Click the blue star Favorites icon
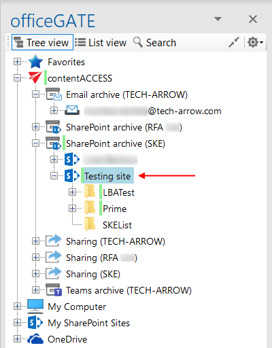 point(35,62)
